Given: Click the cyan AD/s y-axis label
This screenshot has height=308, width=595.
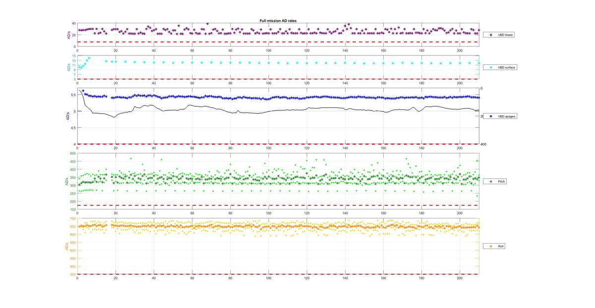Looking at the screenshot, I should click(x=69, y=67).
